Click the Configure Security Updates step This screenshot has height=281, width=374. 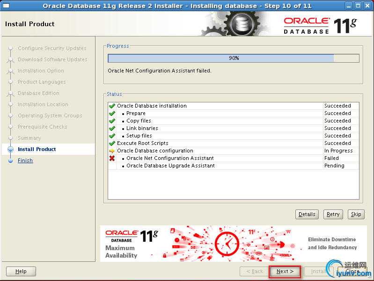52,48
